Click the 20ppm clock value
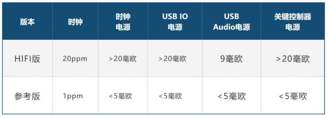The image size is (328, 118). point(75,59)
